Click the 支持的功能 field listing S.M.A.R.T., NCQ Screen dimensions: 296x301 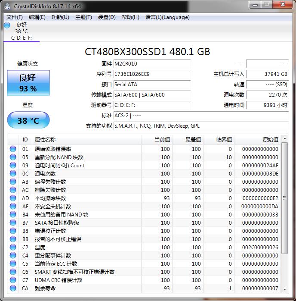(x=201, y=126)
